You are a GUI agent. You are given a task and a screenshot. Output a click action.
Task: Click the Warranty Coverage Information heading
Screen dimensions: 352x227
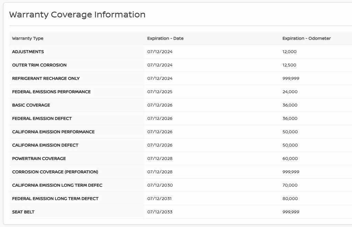77,15
